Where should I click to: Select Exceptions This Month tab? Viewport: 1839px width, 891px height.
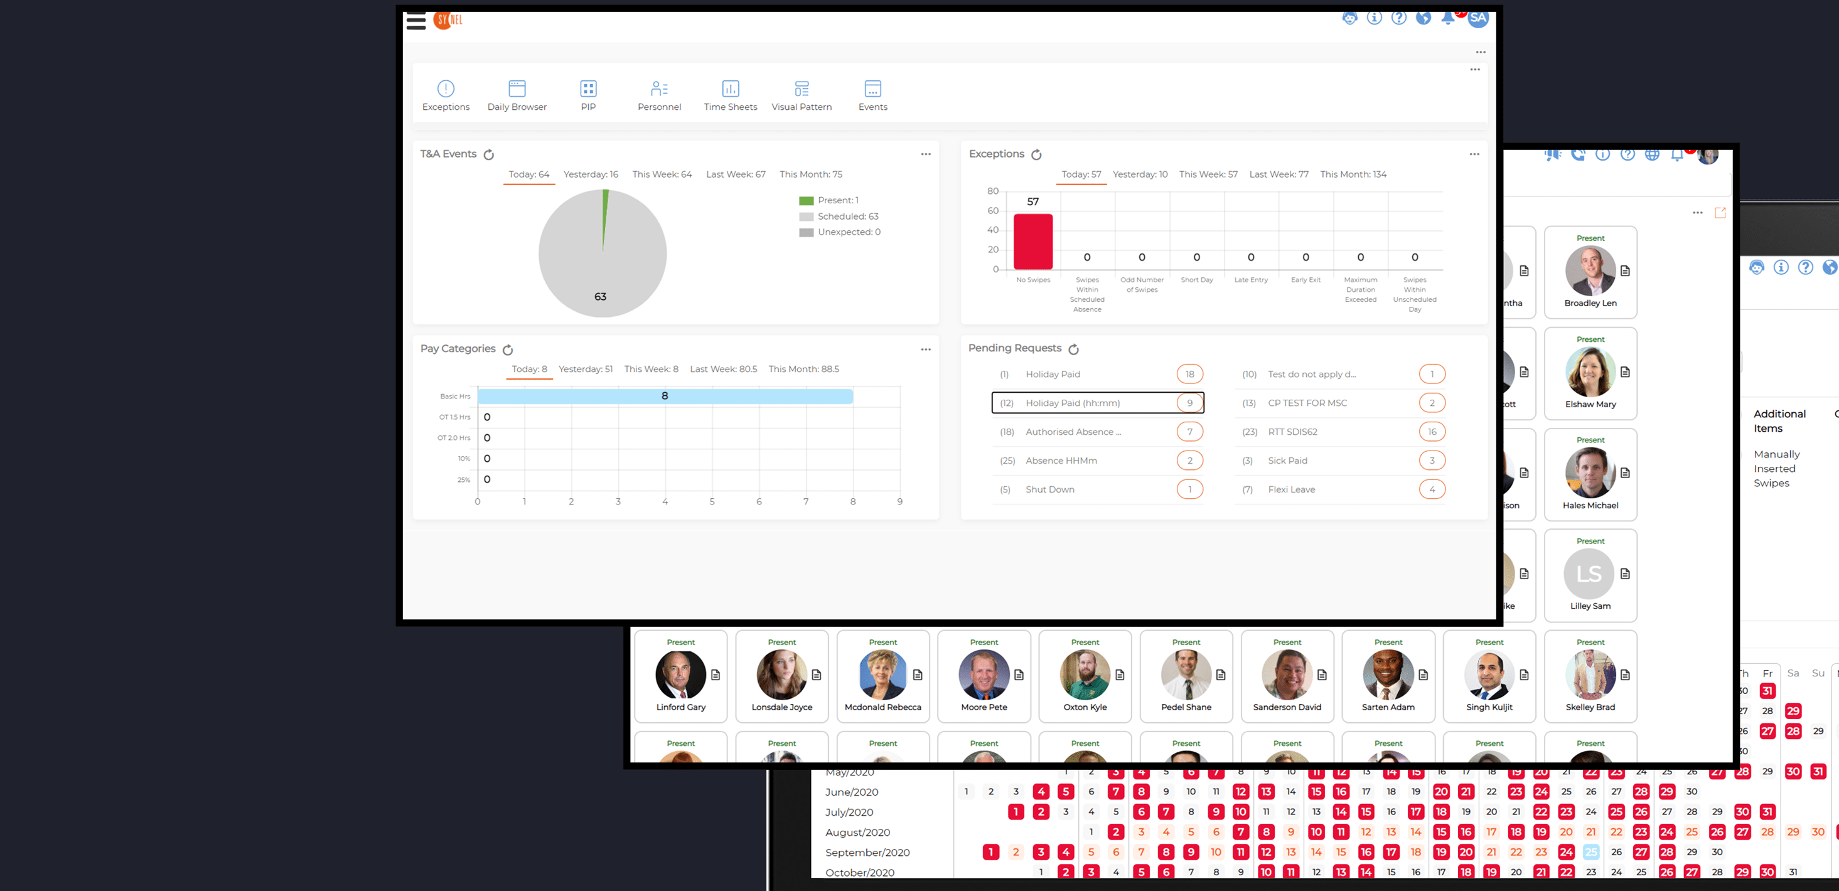click(x=1353, y=174)
